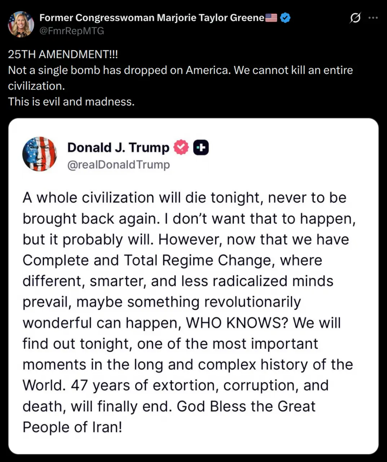Click the black plus badge icon
This screenshot has height=462, width=387.
(x=201, y=147)
